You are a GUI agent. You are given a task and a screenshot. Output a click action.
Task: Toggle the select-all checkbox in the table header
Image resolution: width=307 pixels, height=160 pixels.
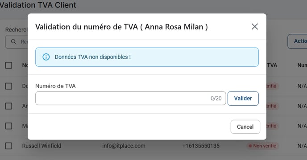(8, 65)
